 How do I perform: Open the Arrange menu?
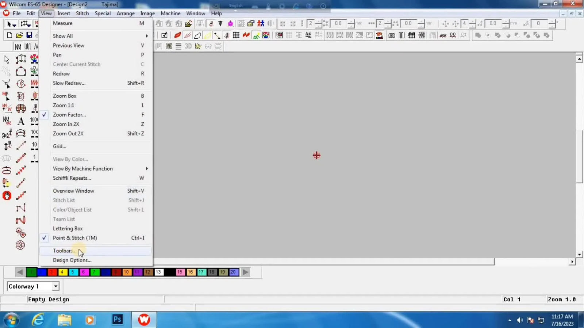click(126, 13)
